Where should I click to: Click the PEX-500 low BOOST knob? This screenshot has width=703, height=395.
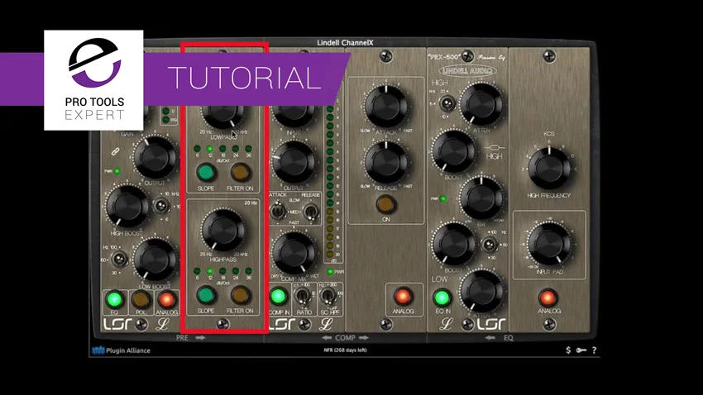pyautogui.click(x=453, y=245)
